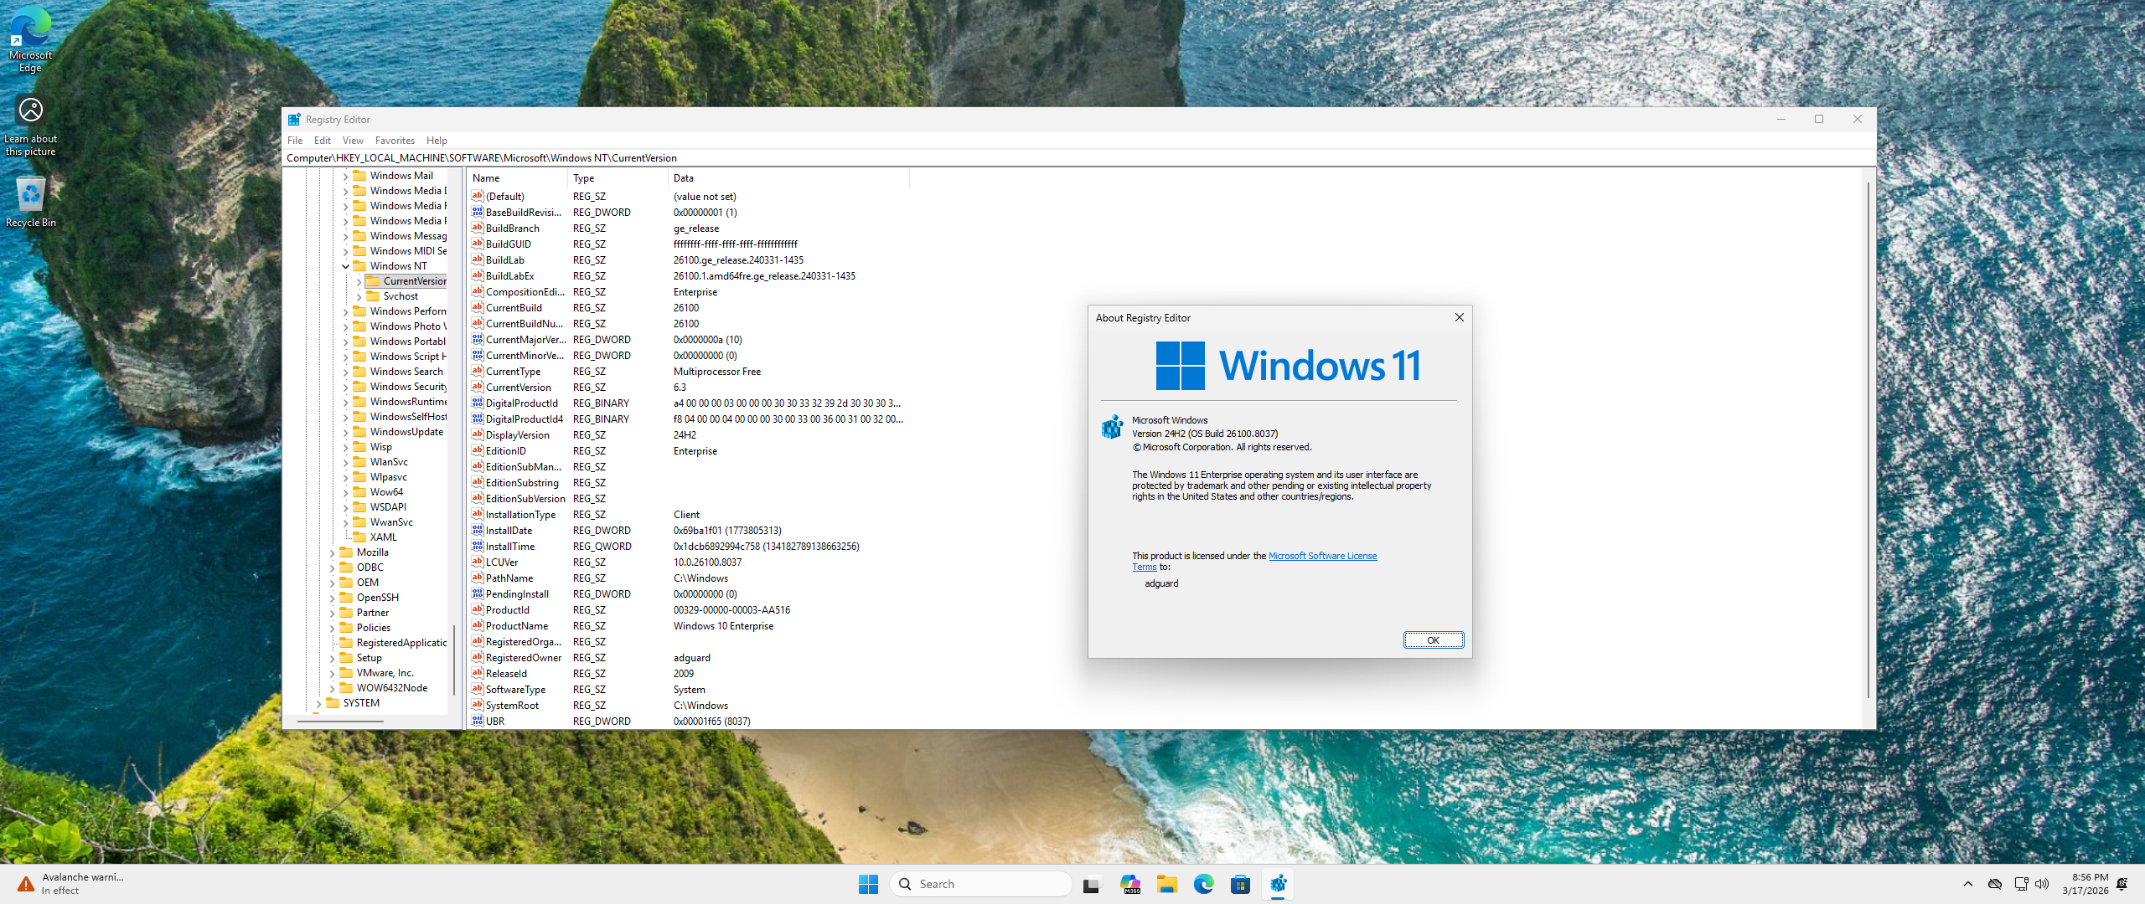Select the ProductName registry value

point(516,626)
